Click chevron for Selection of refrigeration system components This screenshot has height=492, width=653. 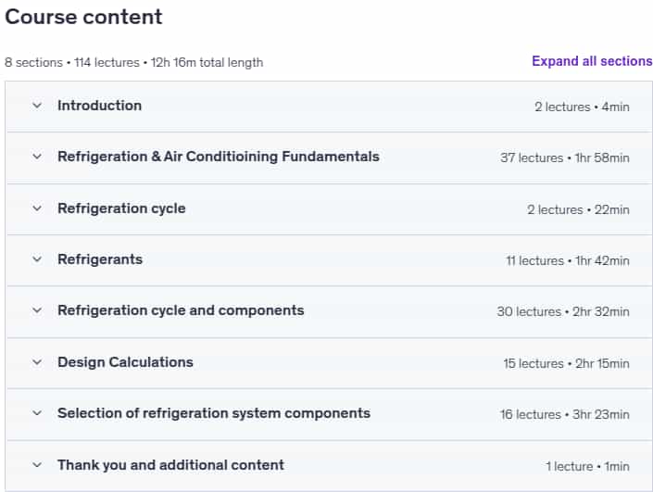(x=37, y=413)
